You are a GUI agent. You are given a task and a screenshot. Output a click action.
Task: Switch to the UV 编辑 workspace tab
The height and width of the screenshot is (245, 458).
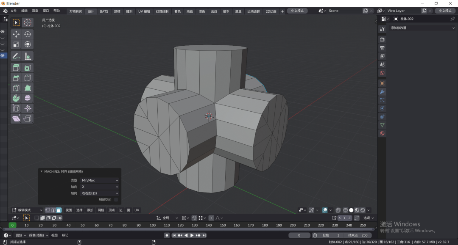[144, 11]
